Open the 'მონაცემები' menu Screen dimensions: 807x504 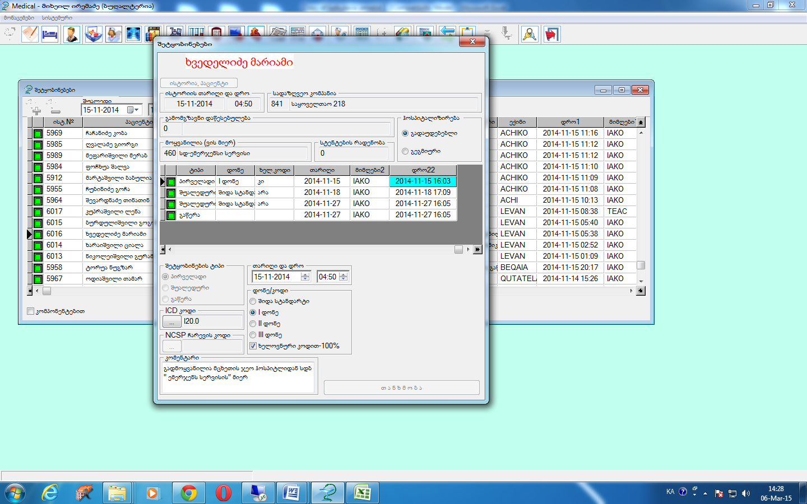coord(19,18)
